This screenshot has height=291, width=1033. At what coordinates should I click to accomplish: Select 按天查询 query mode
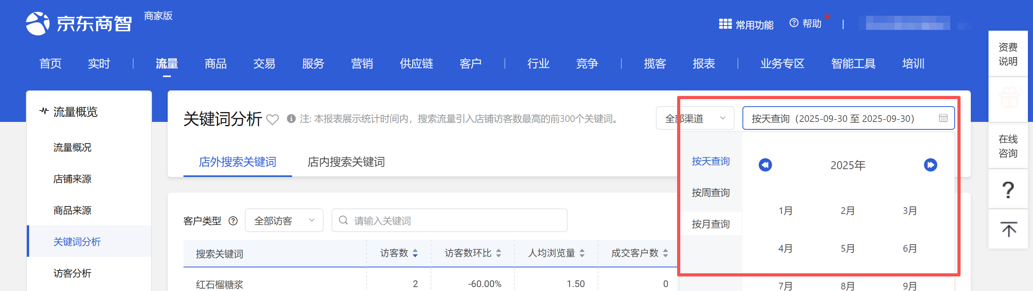coord(711,161)
